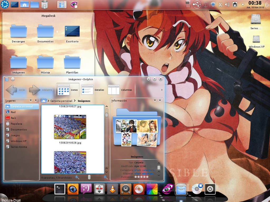Open the device notifier USB icon
The image size is (270, 202).
[197, 4]
